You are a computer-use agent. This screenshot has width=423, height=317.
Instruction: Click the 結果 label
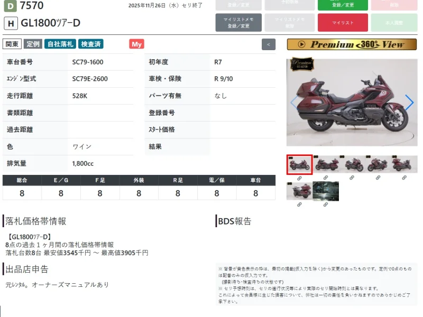tap(155, 147)
